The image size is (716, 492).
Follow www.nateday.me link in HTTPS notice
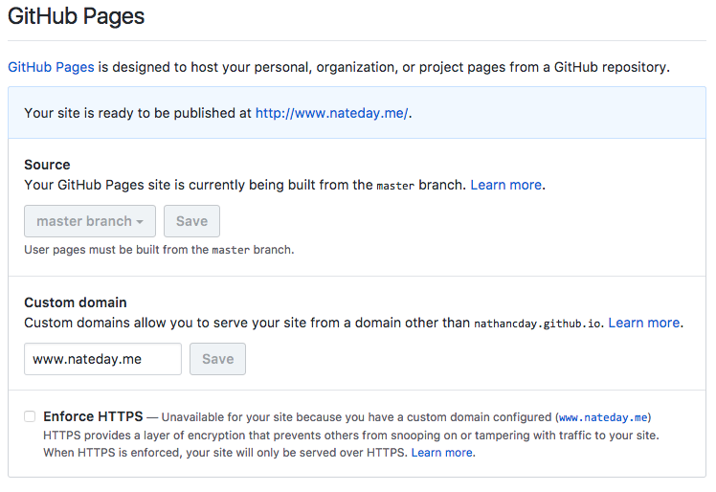(x=603, y=417)
